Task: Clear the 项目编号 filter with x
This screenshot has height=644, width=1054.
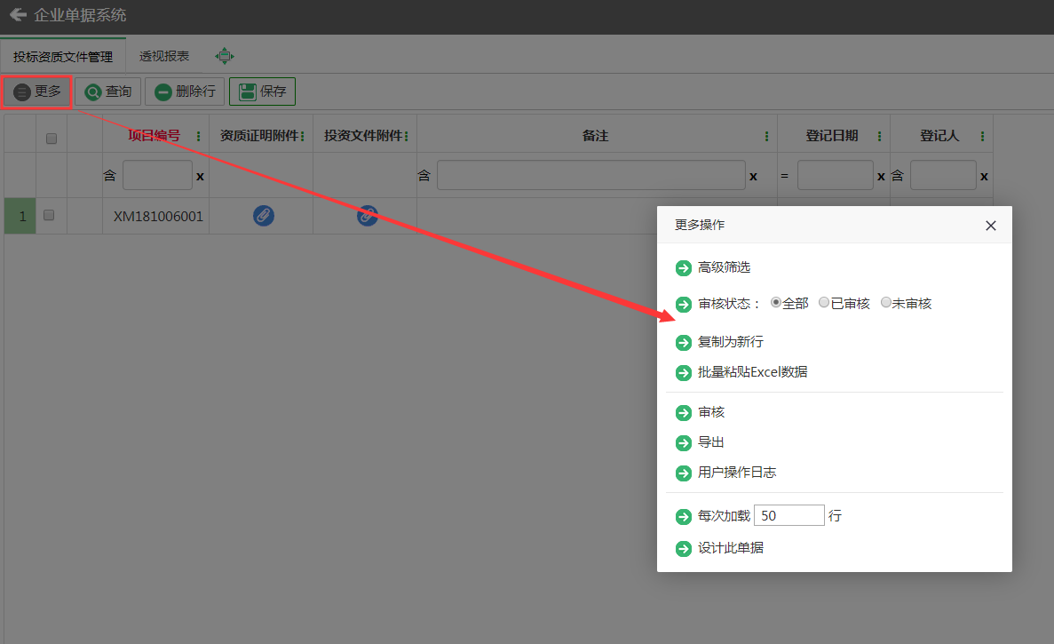Action: pyautogui.click(x=200, y=176)
